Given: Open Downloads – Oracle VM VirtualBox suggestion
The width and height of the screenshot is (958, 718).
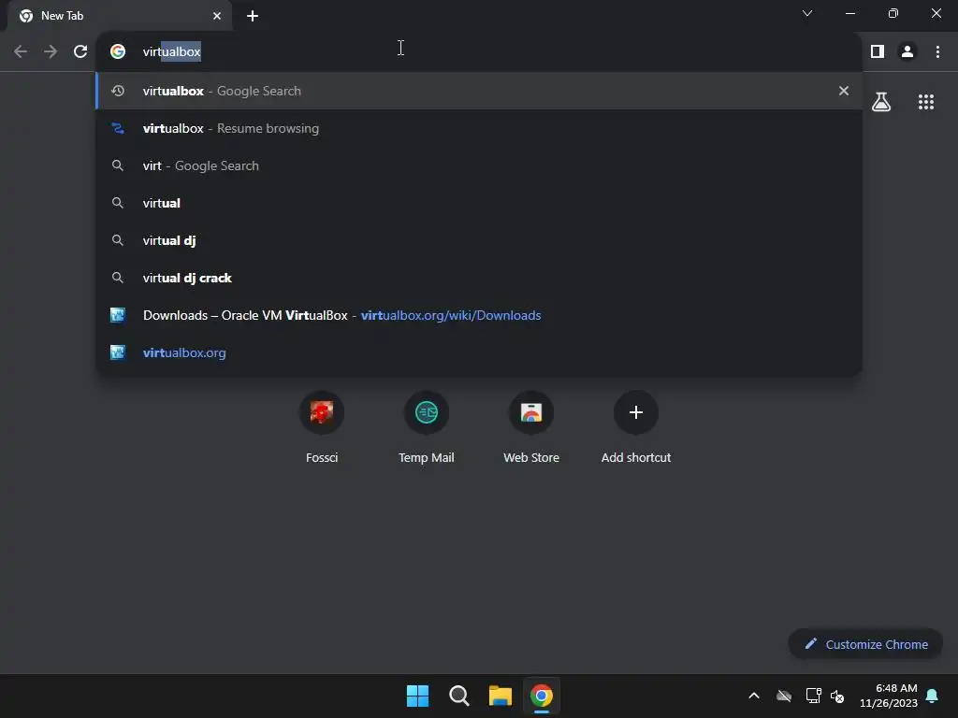Looking at the screenshot, I should 479,315.
